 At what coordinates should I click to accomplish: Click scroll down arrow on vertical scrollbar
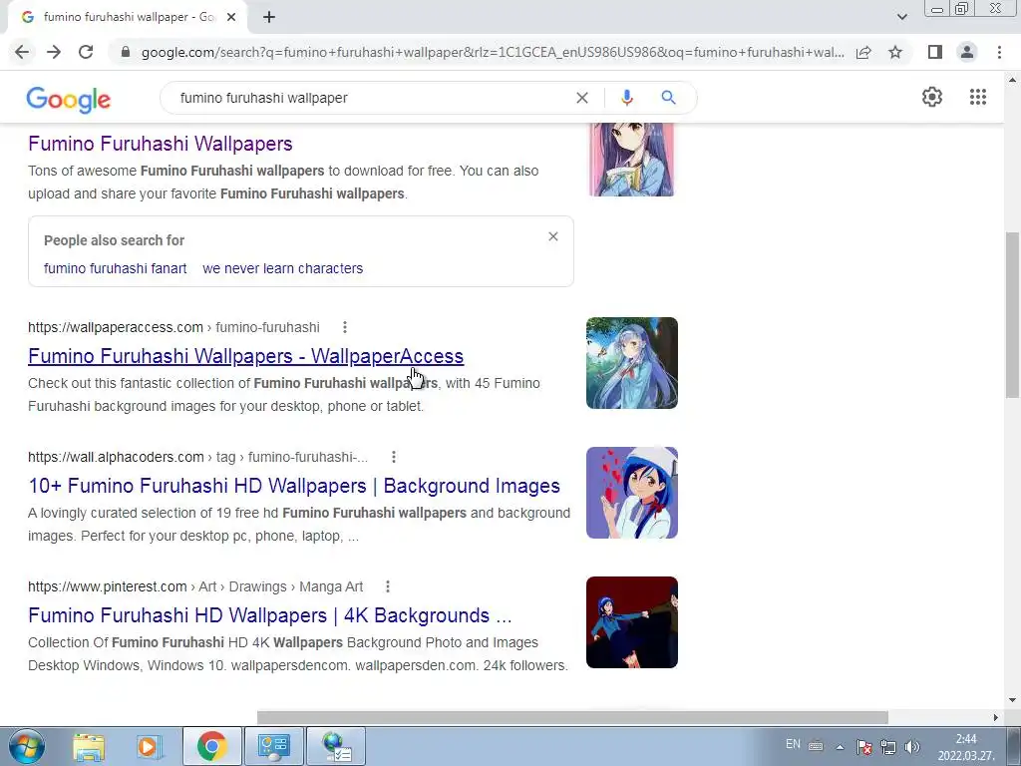(1012, 700)
